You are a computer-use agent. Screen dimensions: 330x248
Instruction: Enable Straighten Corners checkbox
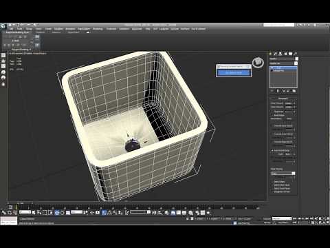(x=272, y=192)
